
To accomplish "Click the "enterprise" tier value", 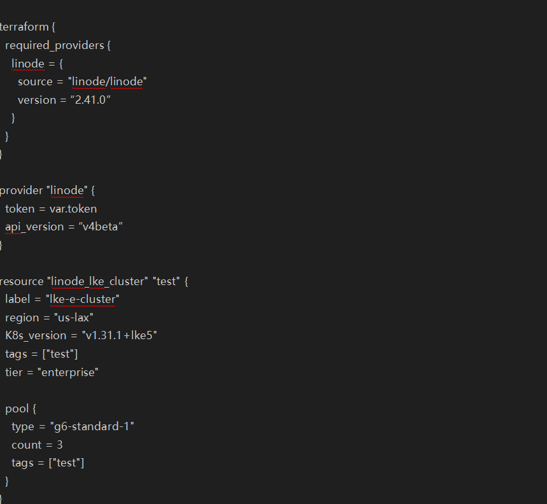I will (69, 372).
